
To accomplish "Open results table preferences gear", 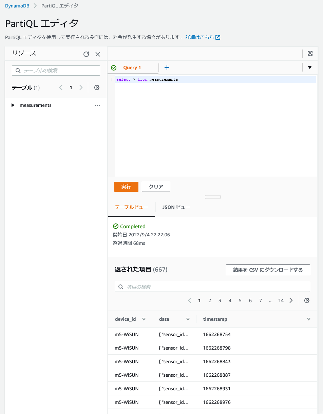I will [x=307, y=300].
